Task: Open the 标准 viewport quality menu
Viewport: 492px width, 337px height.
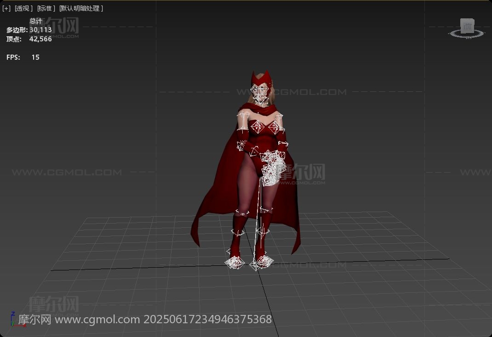Action: pyautogui.click(x=46, y=8)
